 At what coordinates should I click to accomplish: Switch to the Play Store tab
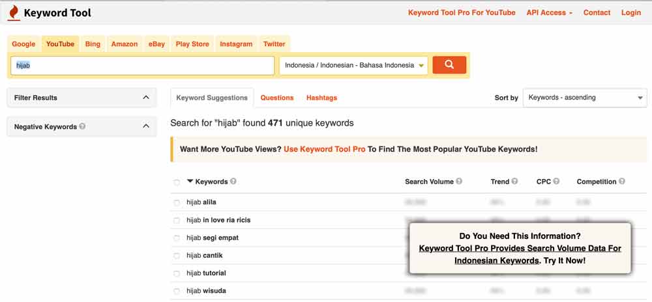tap(192, 44)
